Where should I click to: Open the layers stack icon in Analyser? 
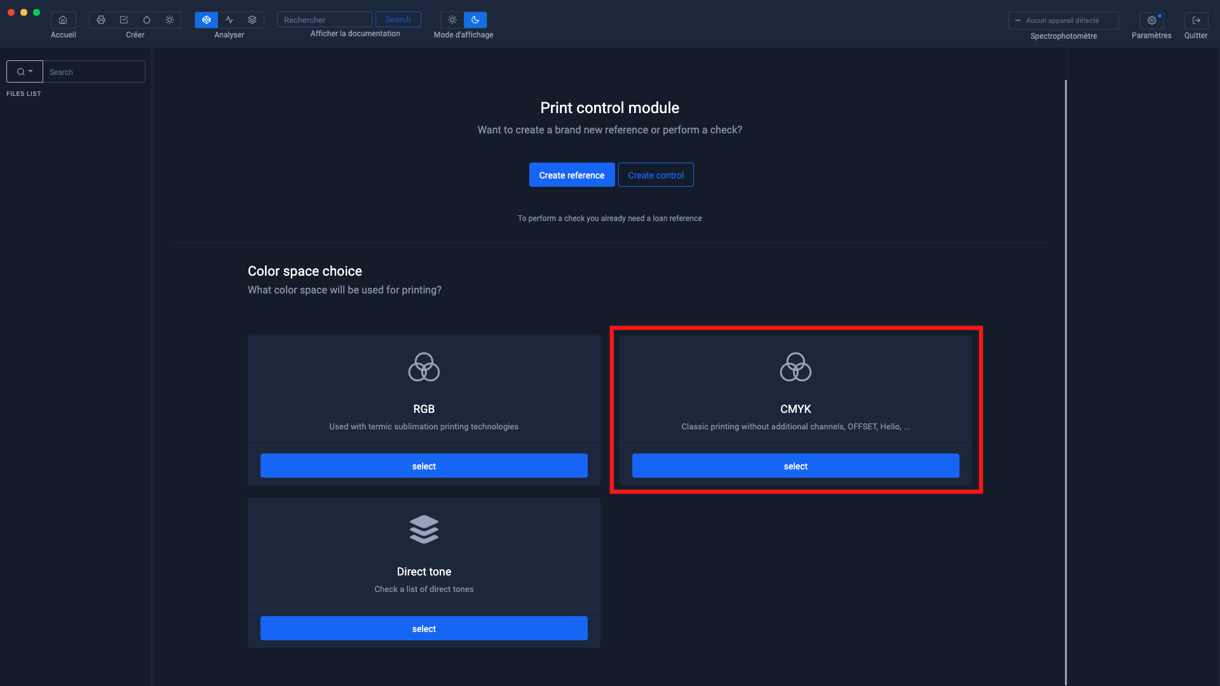[x=252, y=20]
